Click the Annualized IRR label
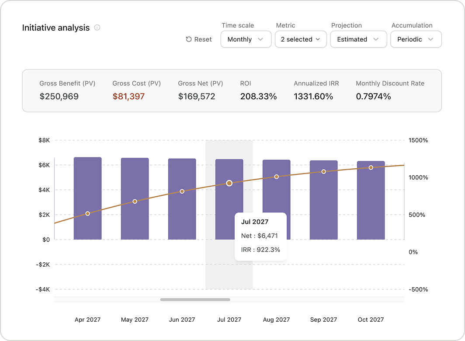This screenshot has width=465, height=341. pyautogui.click(x=316, y=84)
